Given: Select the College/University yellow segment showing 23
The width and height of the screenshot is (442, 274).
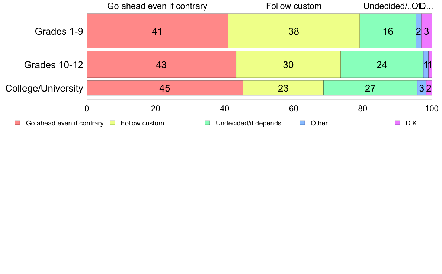Looking at the screenshot, I should pyautogui.click(x=283, y=88).
